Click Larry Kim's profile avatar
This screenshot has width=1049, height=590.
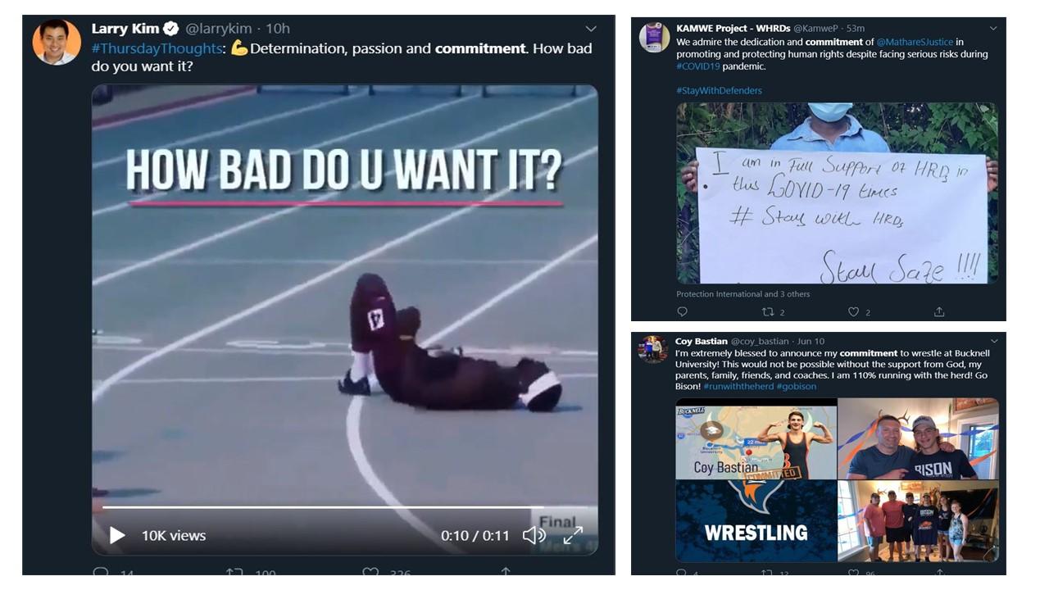tap(57, 42)
